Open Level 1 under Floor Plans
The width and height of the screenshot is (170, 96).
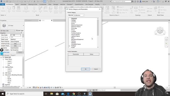tap(10, 61)
